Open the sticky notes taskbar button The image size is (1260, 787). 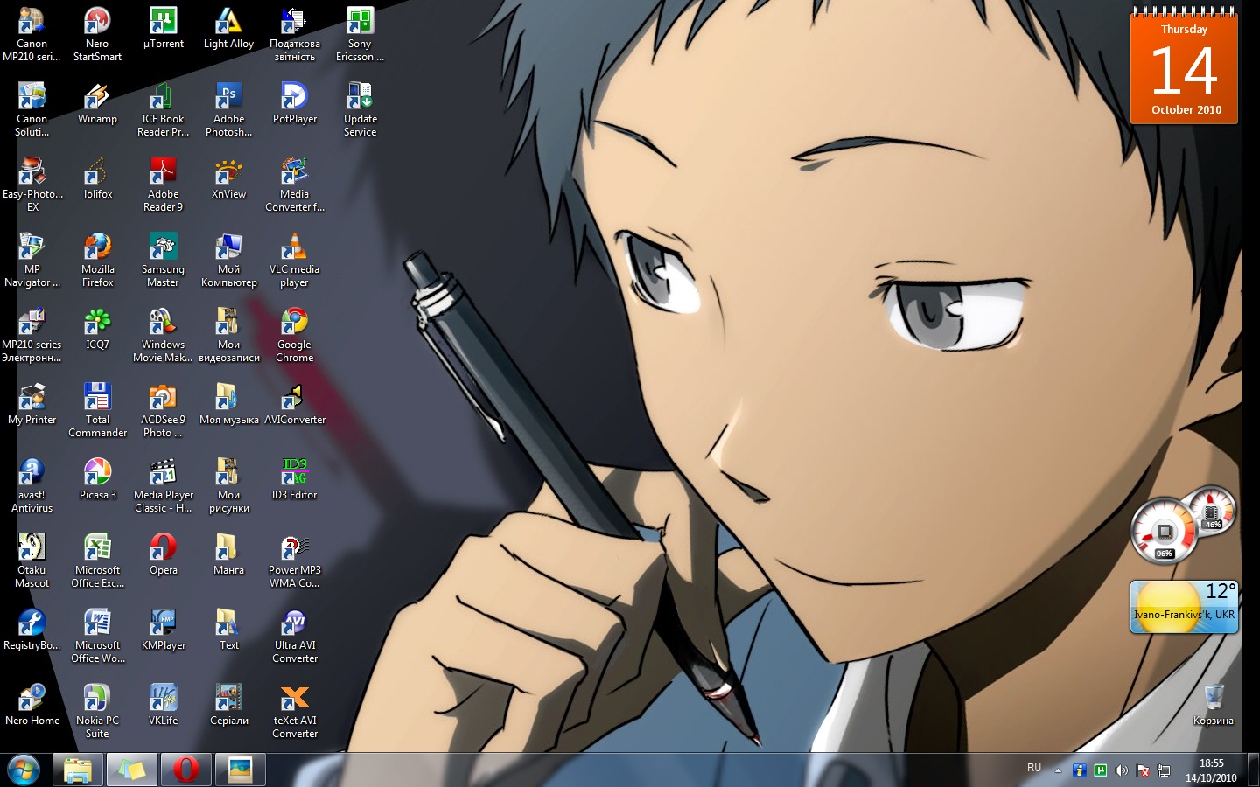click(131, 770)
